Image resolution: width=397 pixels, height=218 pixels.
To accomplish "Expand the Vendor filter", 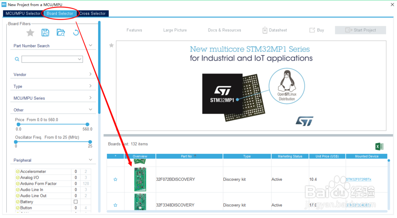I will 91,74.
